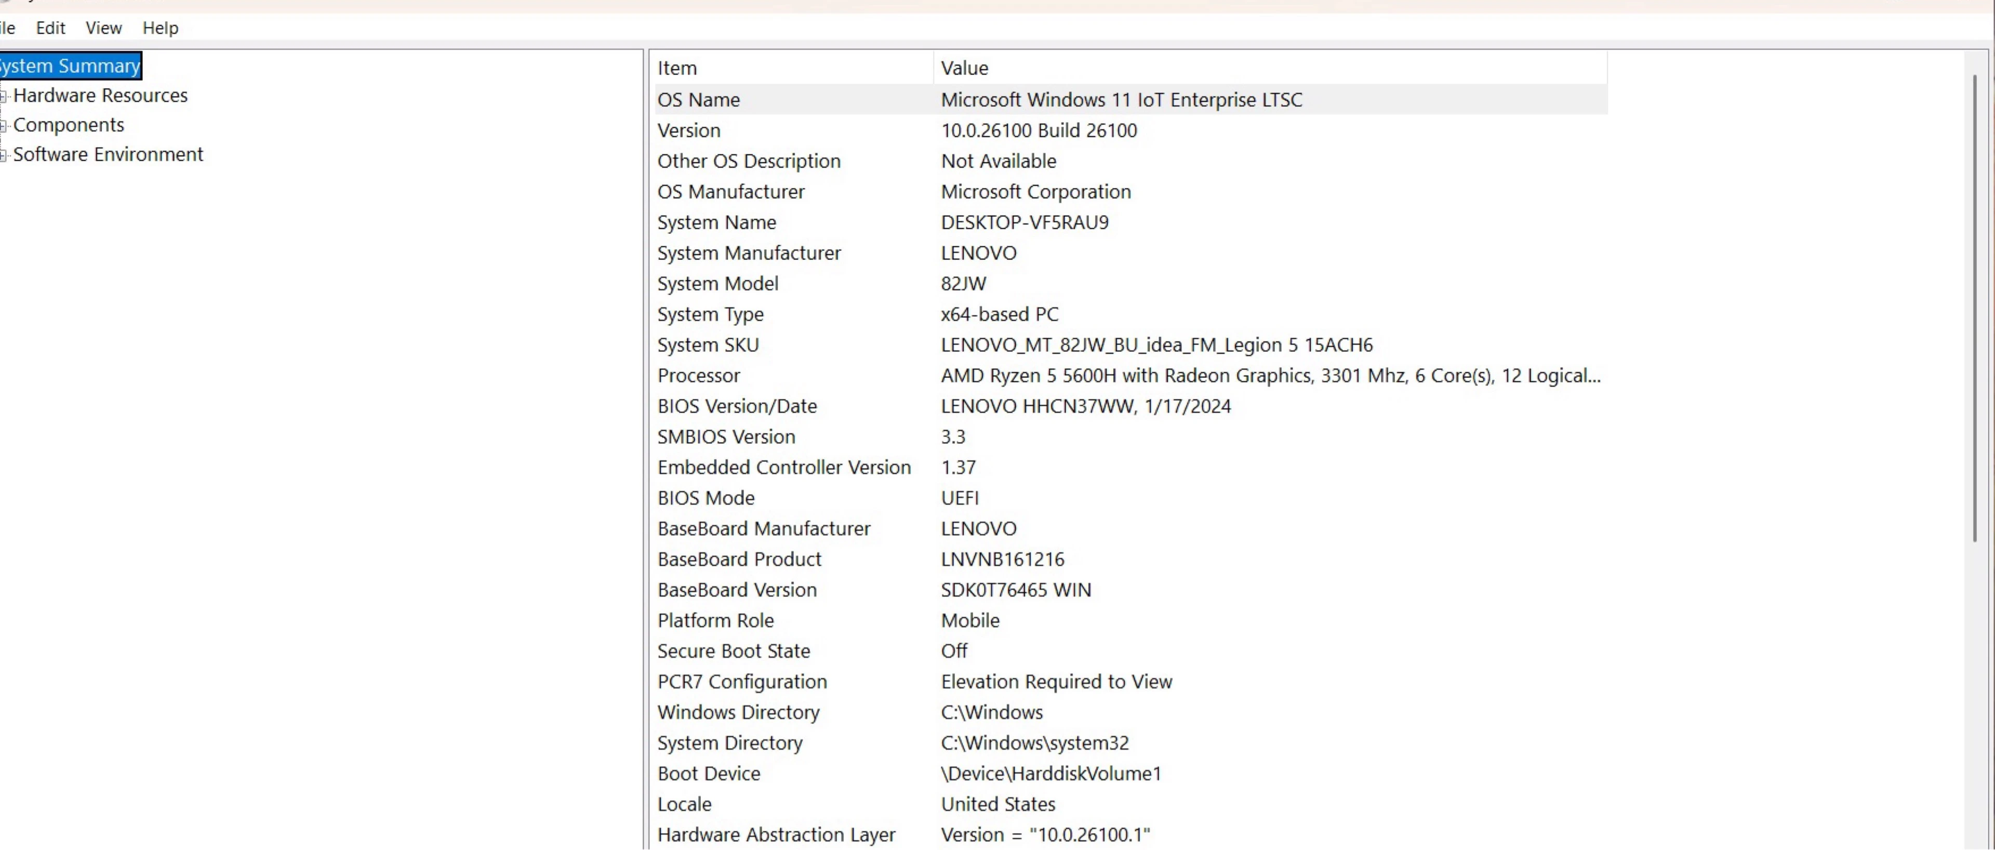Click value DESKTOP-VF5RAU9
Image resolution: width=1995 pixels, height=850 pixels.
click(1026, 222)
